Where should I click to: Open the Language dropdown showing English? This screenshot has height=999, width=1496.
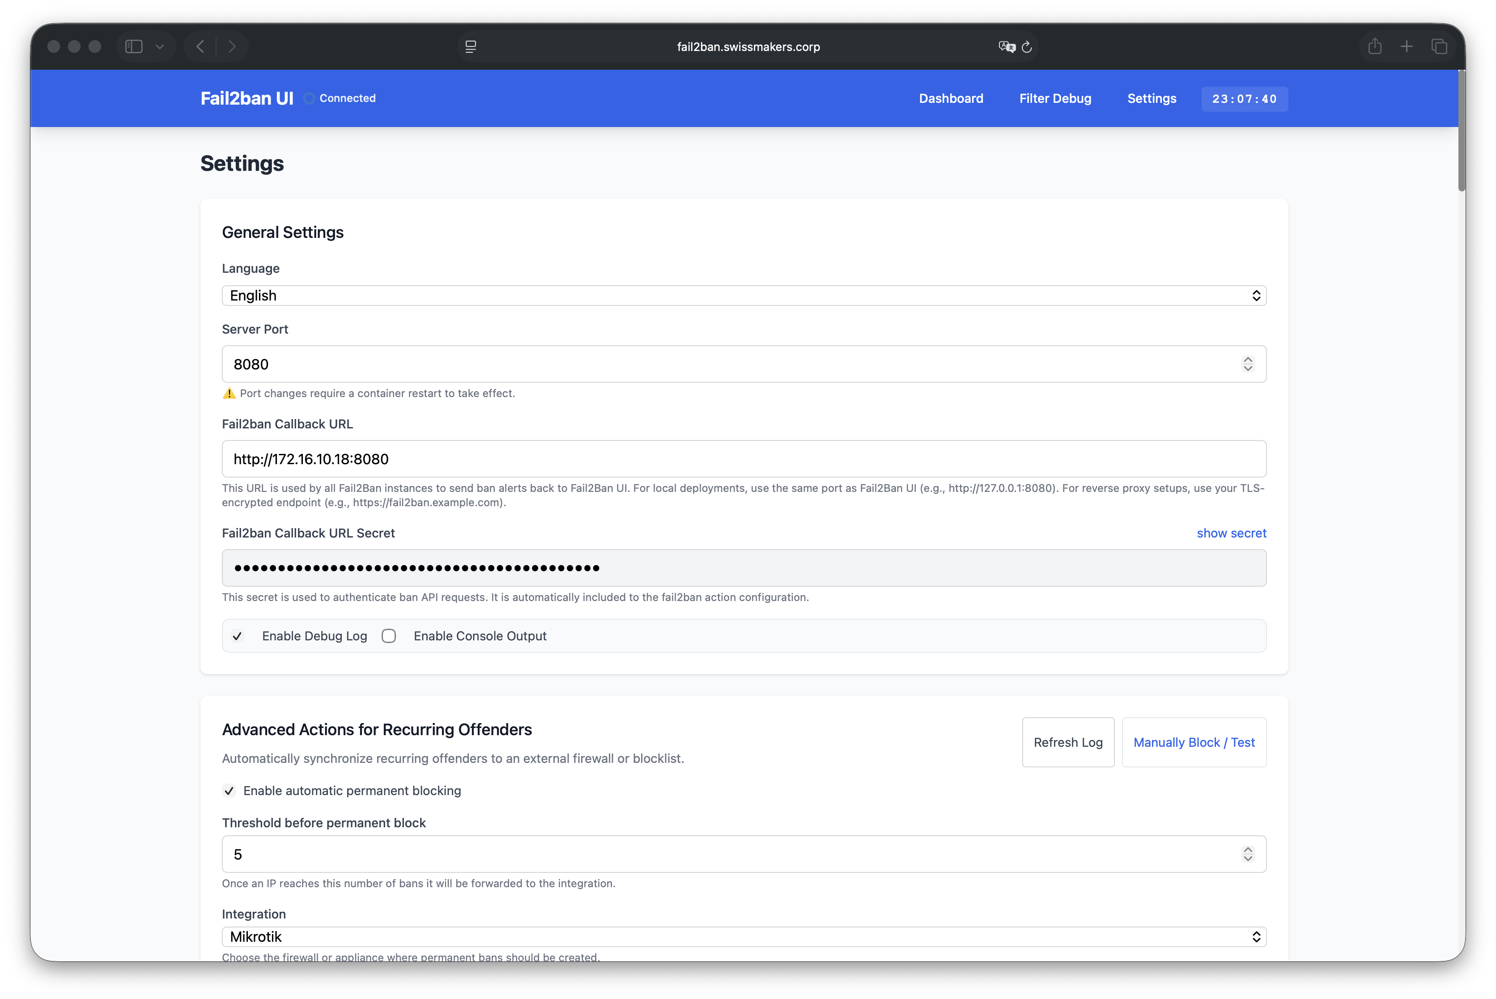click(744, 296)
